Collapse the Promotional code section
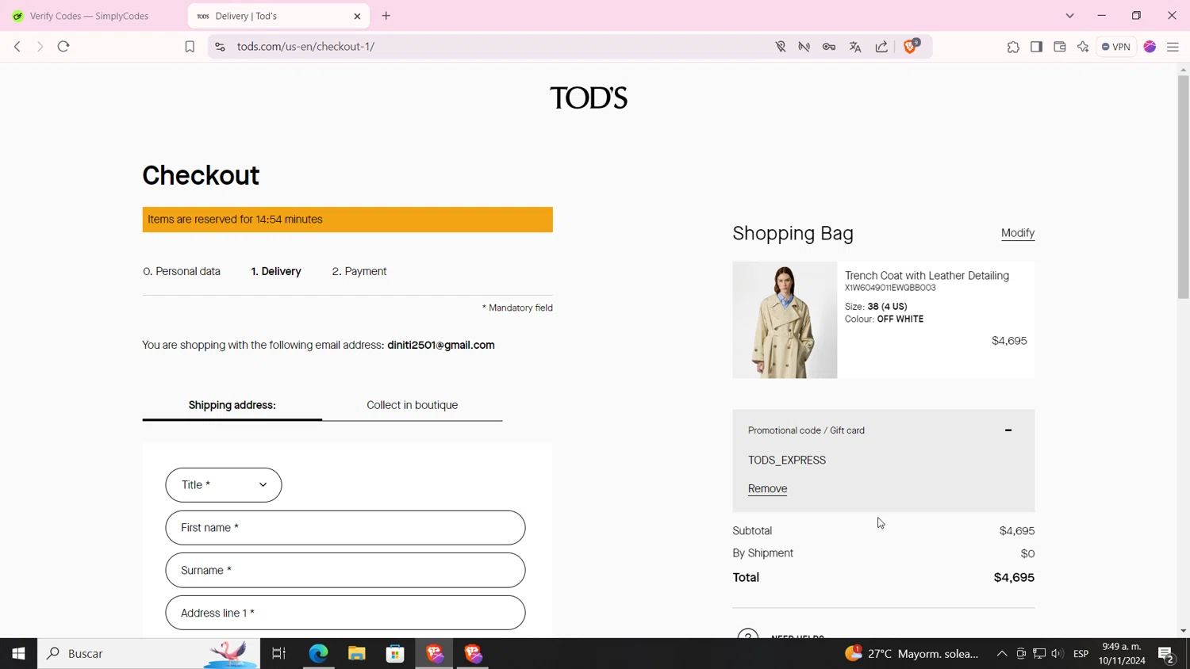The image size is (1190, 669). (x=1008, y=430)
